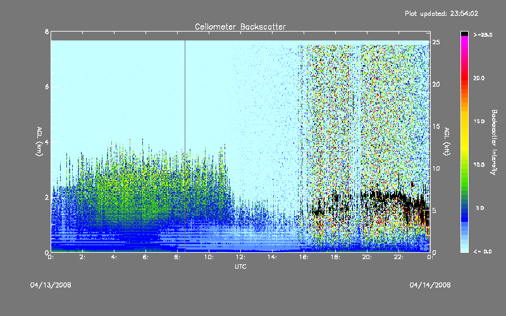Click the '20' tick on kft axis
Viewport: 506px width, 316px height.
(436, 84)
